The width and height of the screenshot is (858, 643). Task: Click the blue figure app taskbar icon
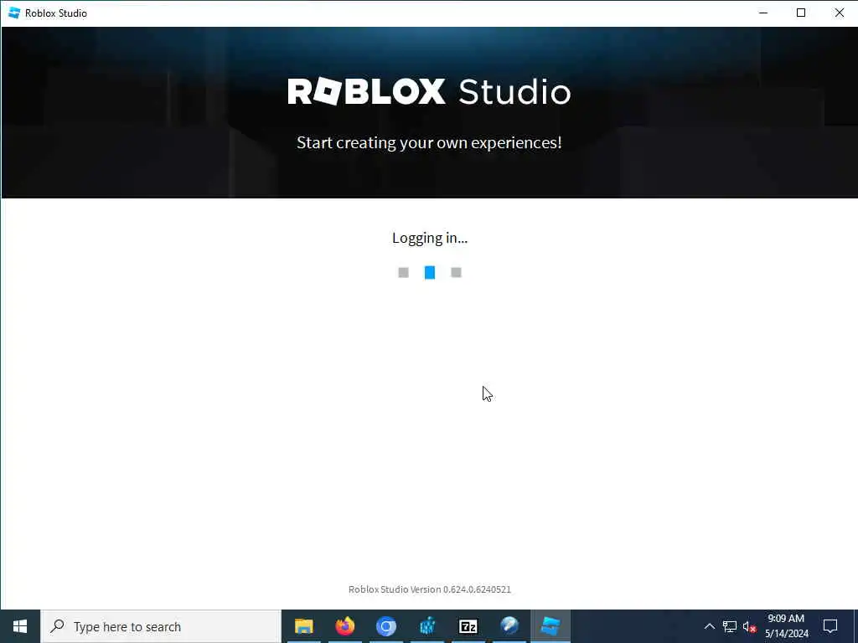pyautogui.click(x=426, y=626)
